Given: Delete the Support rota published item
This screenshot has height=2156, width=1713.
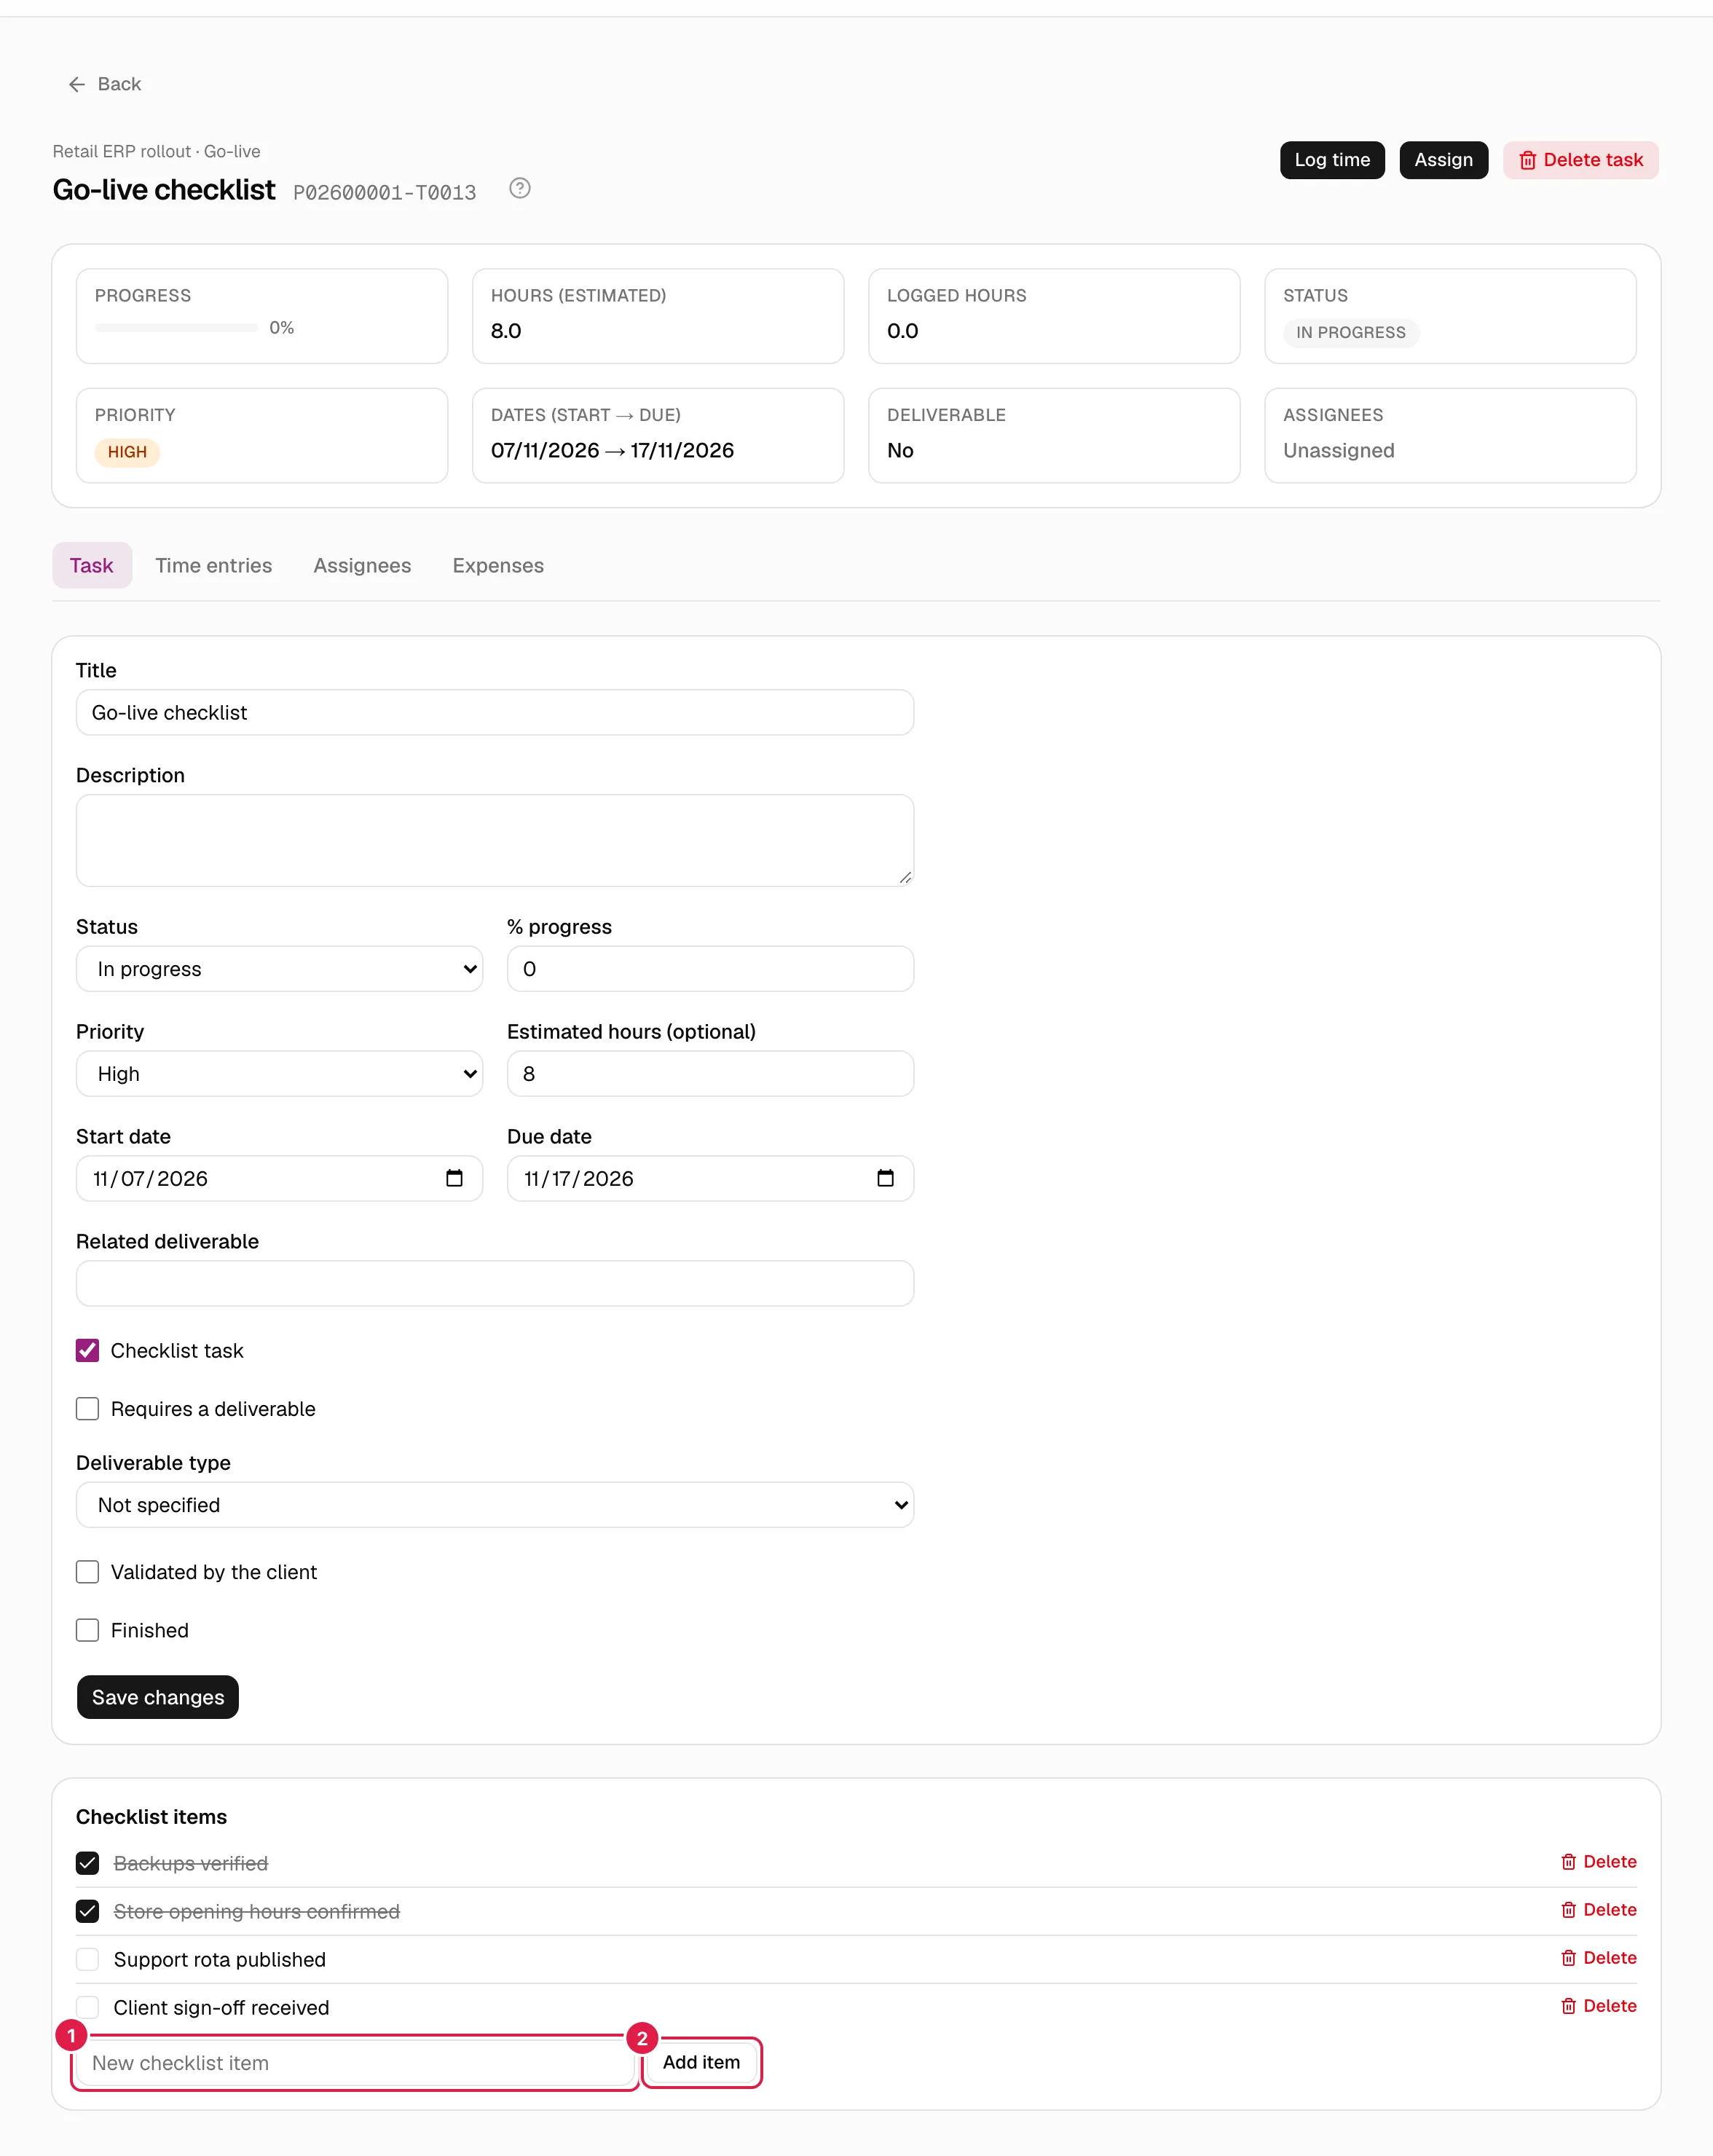Looking at the screenshot, I should pyautogui.click(x=1598, y=1957).
